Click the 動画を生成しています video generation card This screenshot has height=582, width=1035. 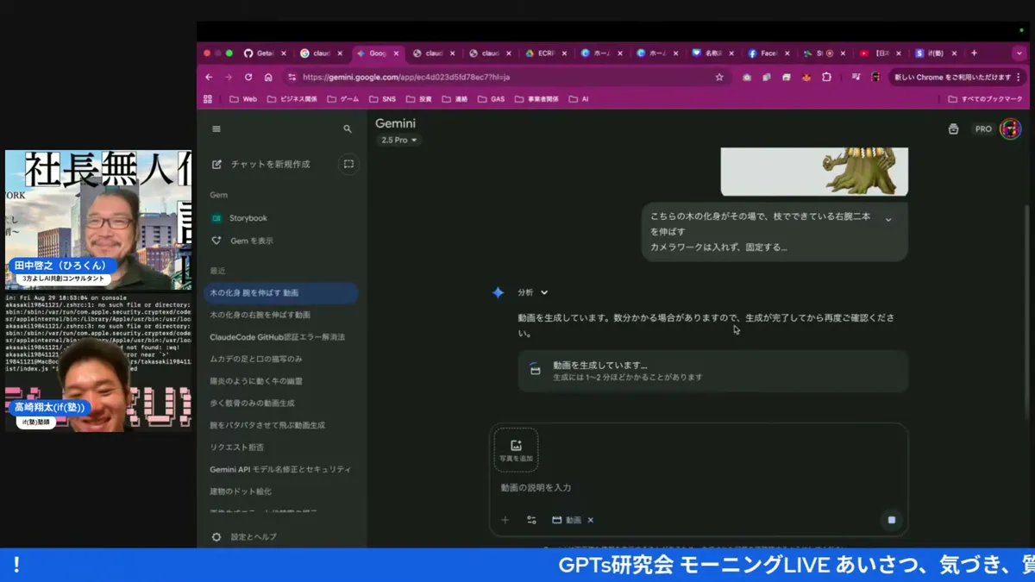pyautogui.click(x=712, y=371)
